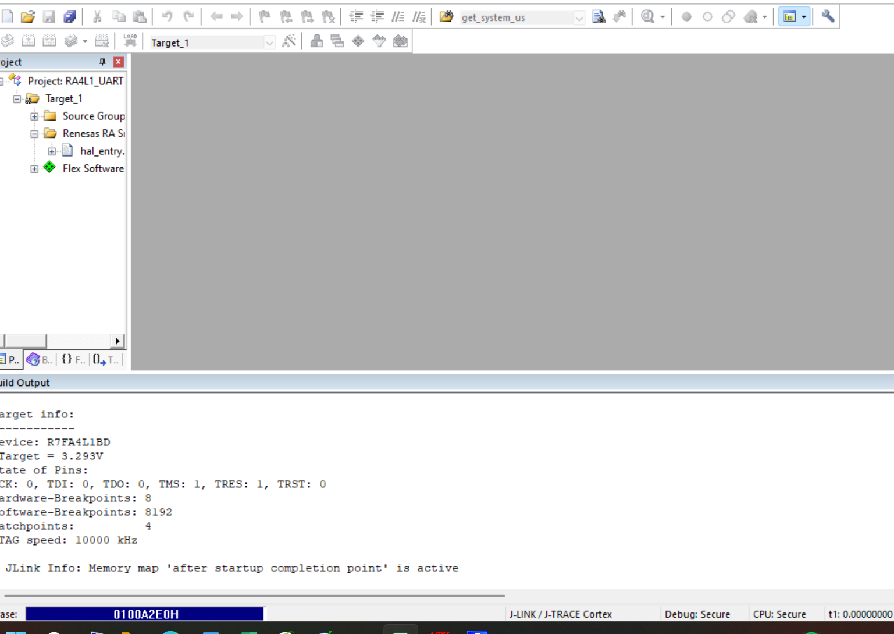The image size is (894, 634).
Task: Click the 0100A2E0H progress bar
Action: pyautogui.click(x=145, y=614)
